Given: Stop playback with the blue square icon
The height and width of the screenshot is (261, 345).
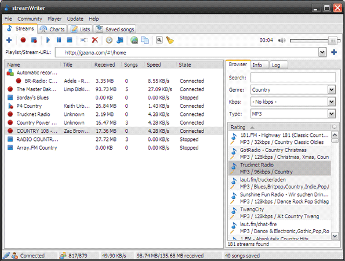Looking at the screenshot, I should pos(70,40).
